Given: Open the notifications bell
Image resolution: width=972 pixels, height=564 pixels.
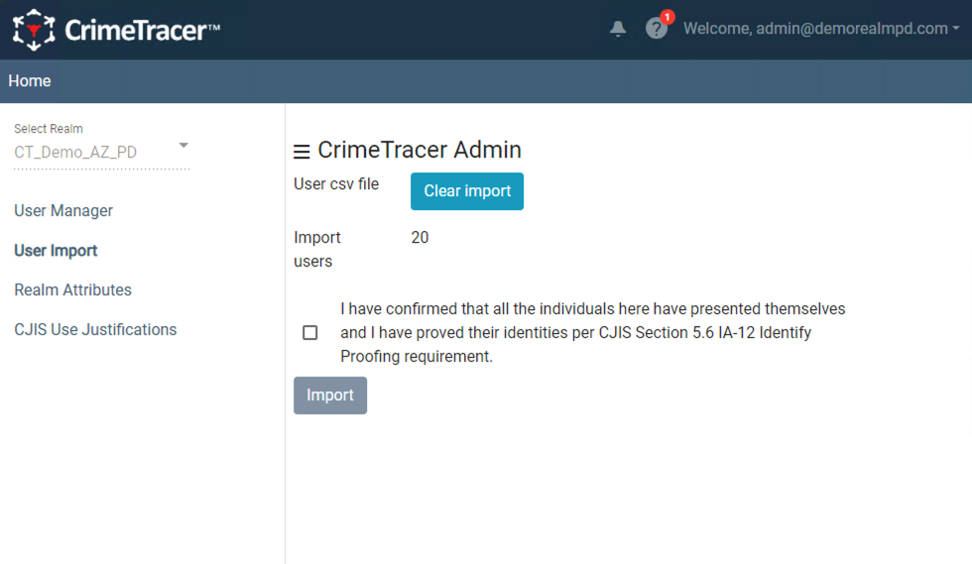Looking at the screenshot, I should click(x=617, y=29).
